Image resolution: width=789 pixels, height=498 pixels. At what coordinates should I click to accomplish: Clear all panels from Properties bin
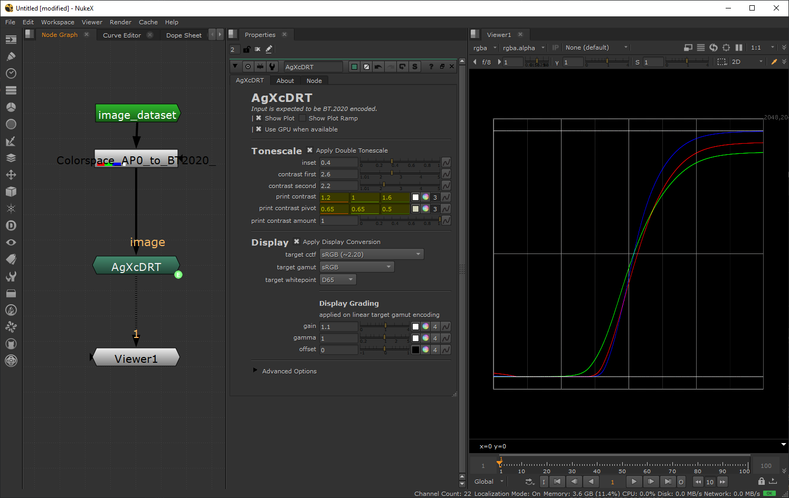click(x=258, y=49)
